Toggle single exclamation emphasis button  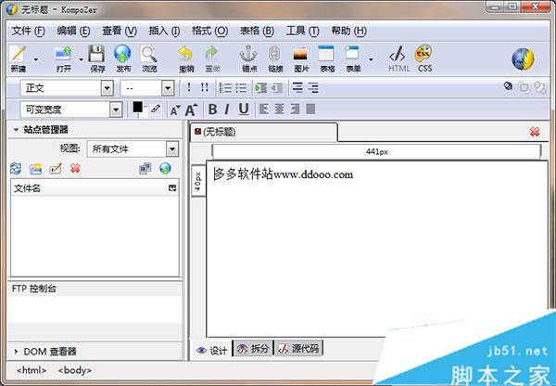click(189, 87)
